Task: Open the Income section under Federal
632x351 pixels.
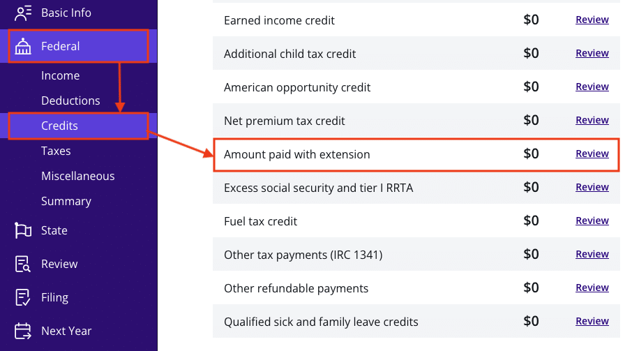Action: tap(60, 75)
